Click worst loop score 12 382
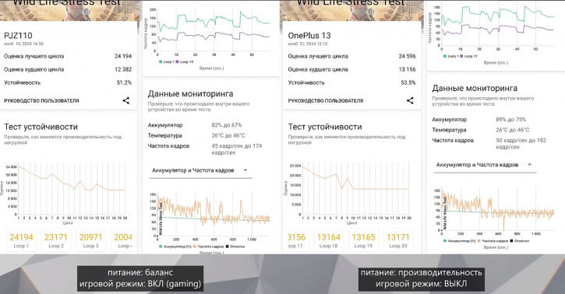This screenshot has height=294, width=565. tap(123, 69)
